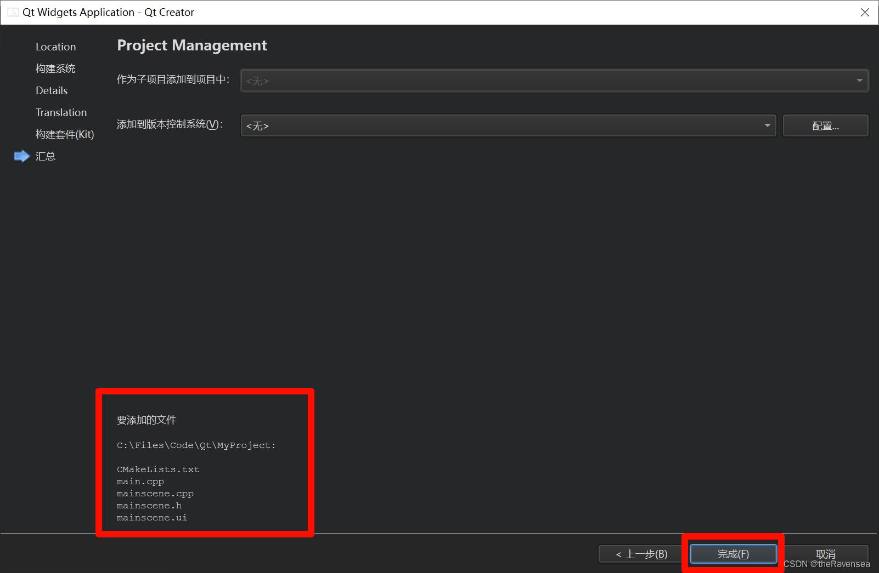Click main.cpp in file list

140,482
